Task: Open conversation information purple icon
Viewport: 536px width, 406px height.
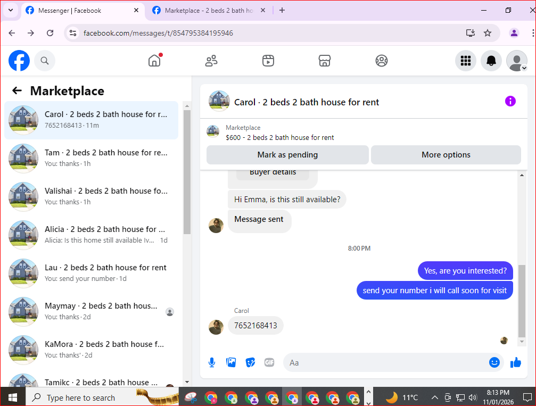Action: click(510, 101)
